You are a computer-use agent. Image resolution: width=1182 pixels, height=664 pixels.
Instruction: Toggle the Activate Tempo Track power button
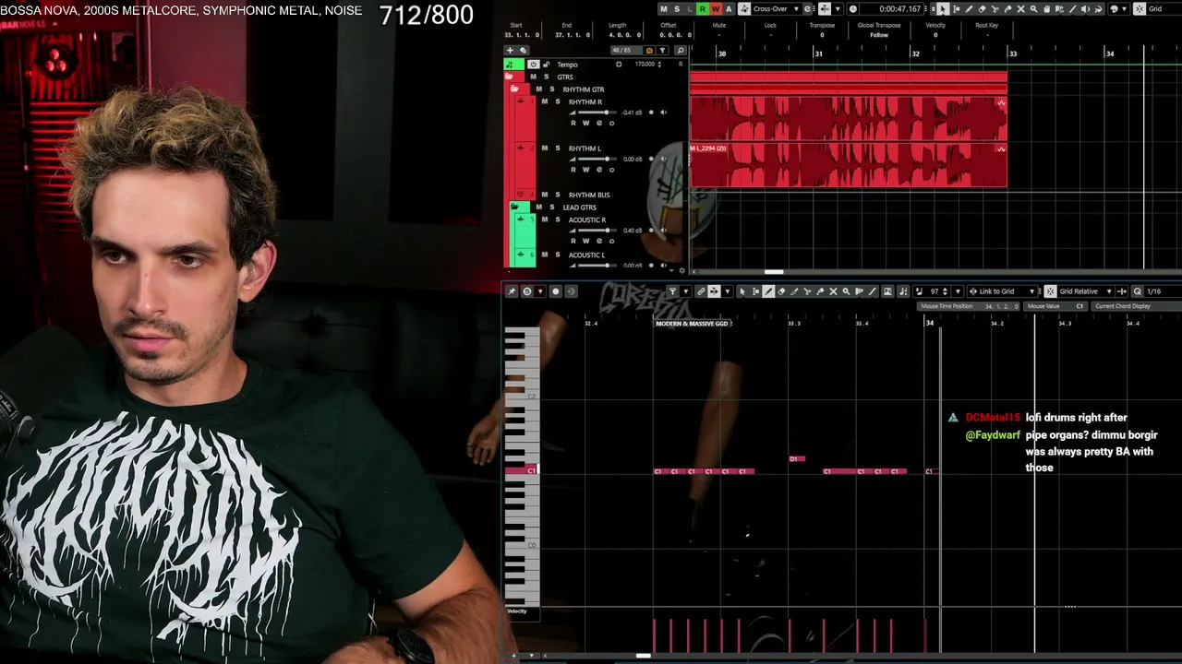(x=533, y=65)
